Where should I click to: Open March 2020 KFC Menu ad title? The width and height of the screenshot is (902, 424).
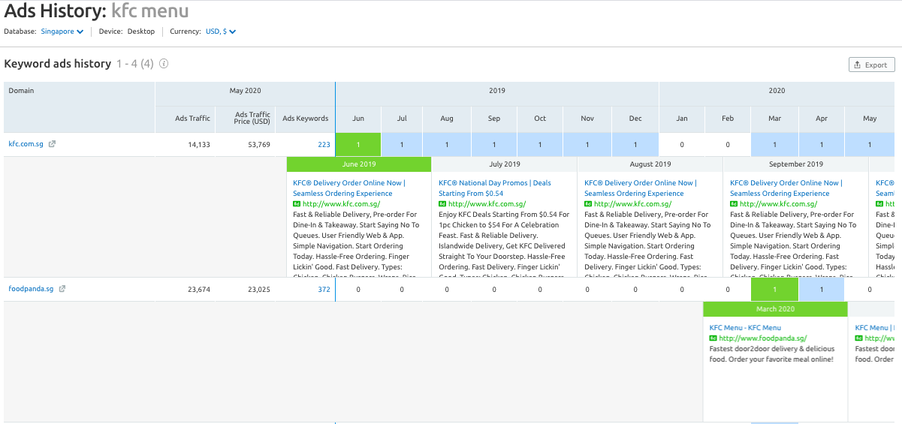745,328
